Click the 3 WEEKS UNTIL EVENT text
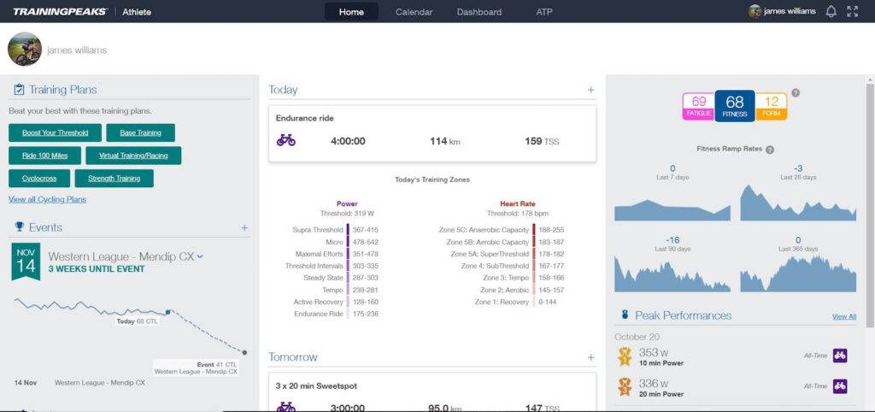Screen dimensions: 875x412 97,269
